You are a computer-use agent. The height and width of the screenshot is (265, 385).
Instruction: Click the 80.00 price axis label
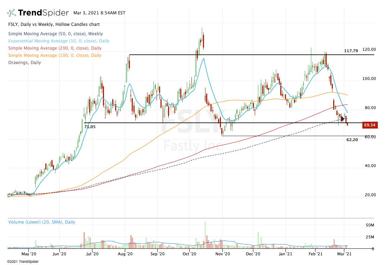[370, 108]
